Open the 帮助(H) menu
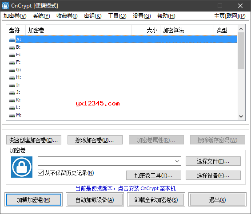Screen dimensions: 251x214 click(166, 16)
